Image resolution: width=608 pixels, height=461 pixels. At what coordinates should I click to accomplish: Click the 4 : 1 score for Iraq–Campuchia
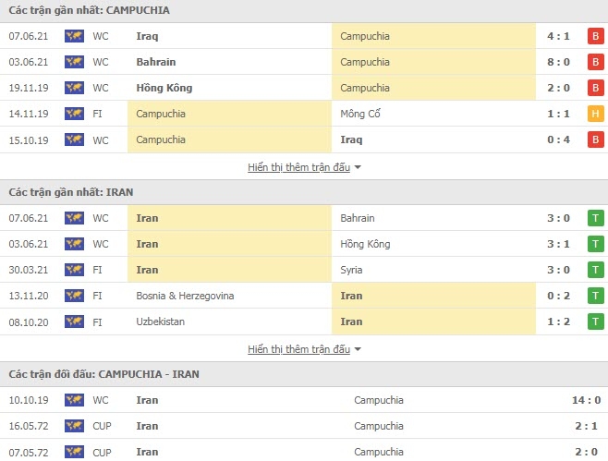pos(558,36)
